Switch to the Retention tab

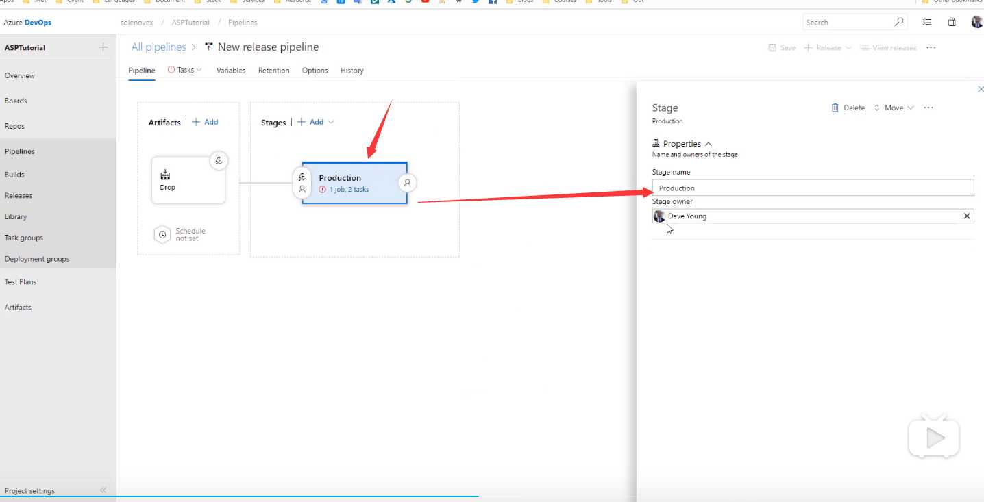(274, 71)
